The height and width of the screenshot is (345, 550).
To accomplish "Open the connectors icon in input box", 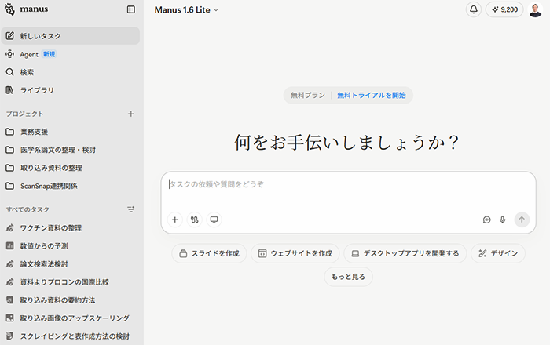I will click(x=195, y=220).
